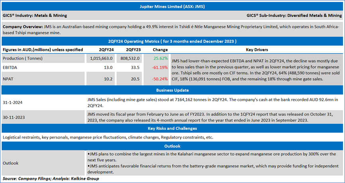Select the '808,532.0' production cell
This screenshot has height=183, width=345.
(130, 58)
